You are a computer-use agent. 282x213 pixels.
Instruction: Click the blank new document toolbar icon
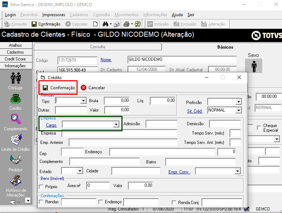point(96,24)
